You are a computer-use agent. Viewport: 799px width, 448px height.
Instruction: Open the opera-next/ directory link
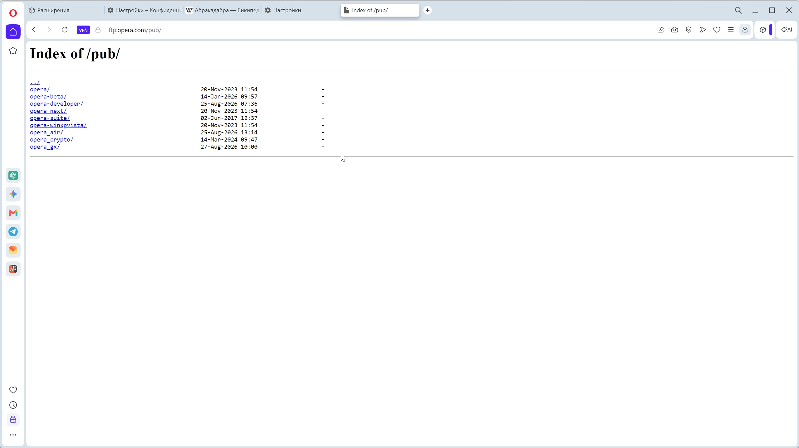click(x=48, y=111)
